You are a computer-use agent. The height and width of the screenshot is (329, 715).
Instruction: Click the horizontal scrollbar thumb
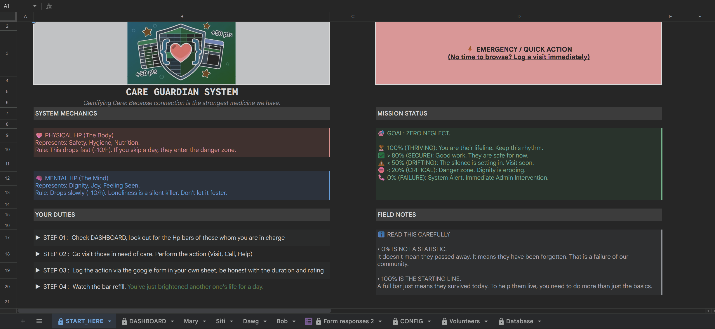click(174, 311)
